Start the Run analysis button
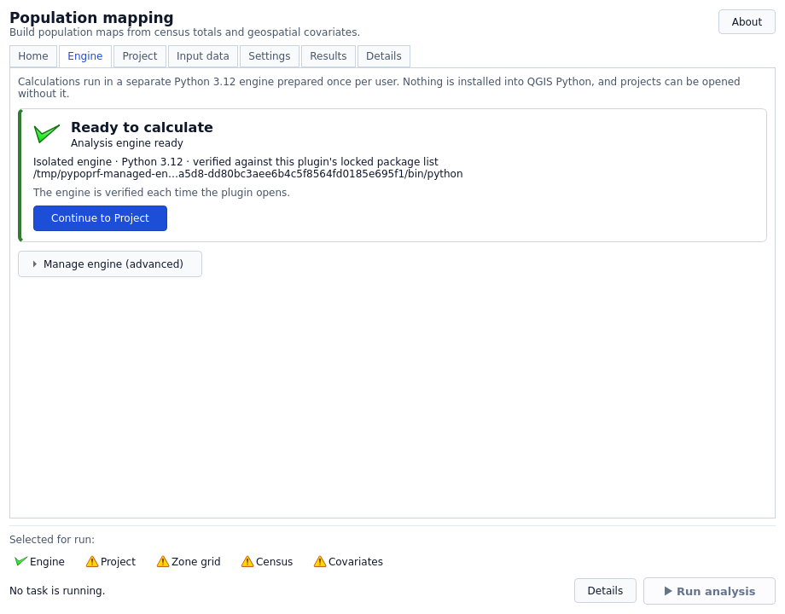 coord(709,591)
